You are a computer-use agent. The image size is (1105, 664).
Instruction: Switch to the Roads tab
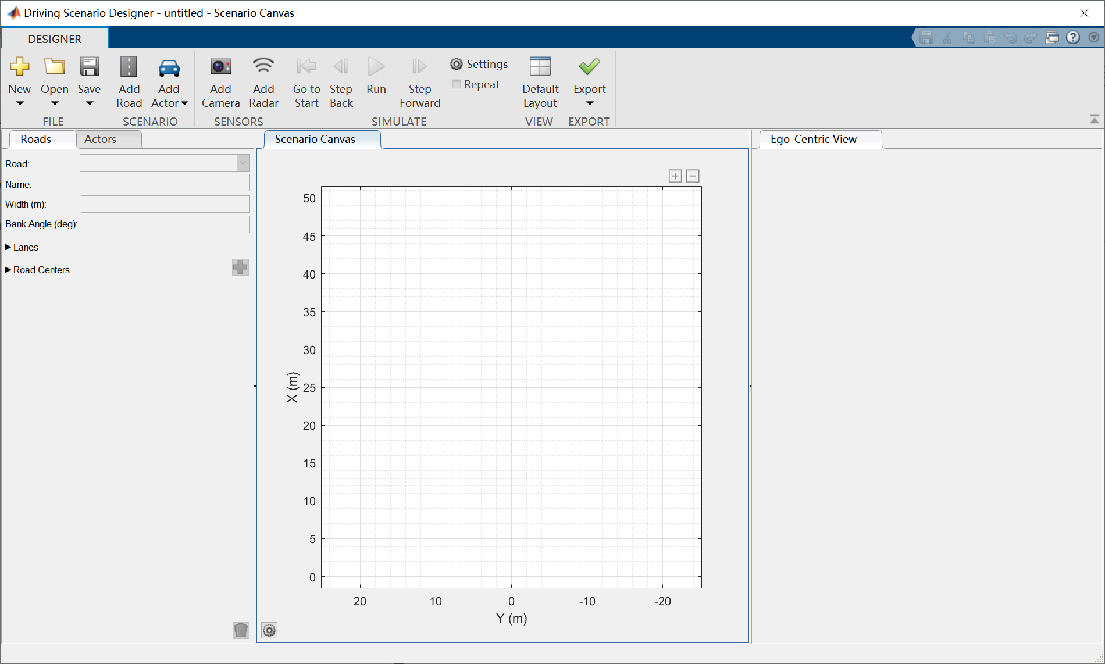(36, 139)
